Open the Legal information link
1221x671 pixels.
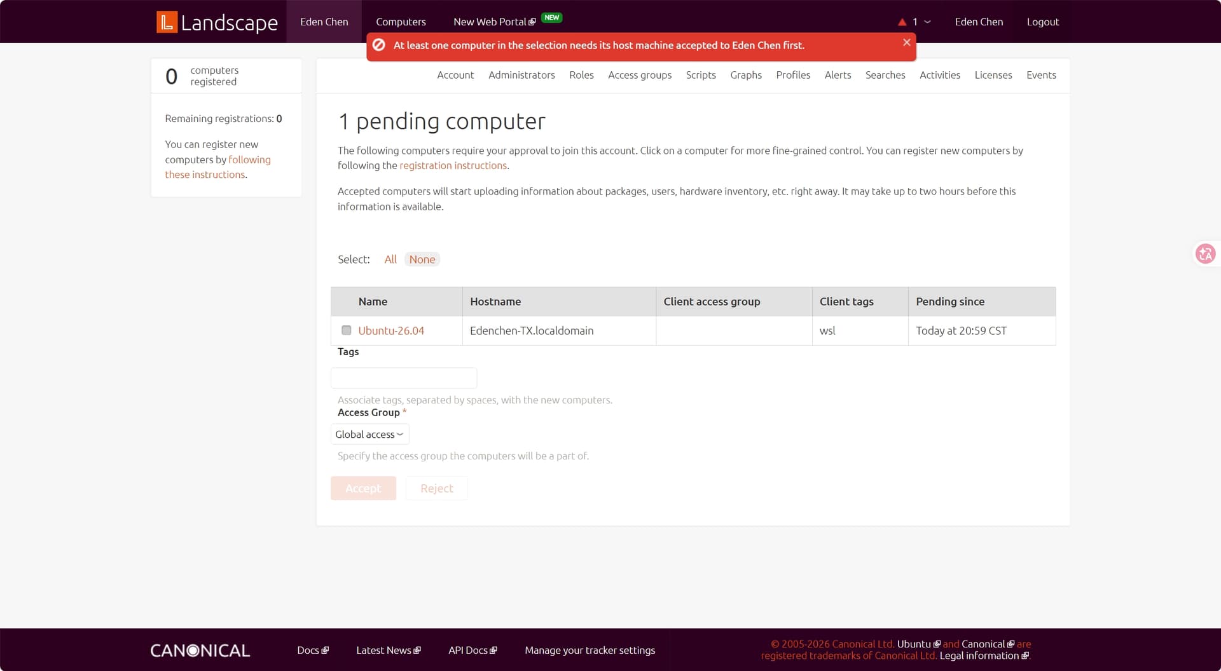(984, 656)
